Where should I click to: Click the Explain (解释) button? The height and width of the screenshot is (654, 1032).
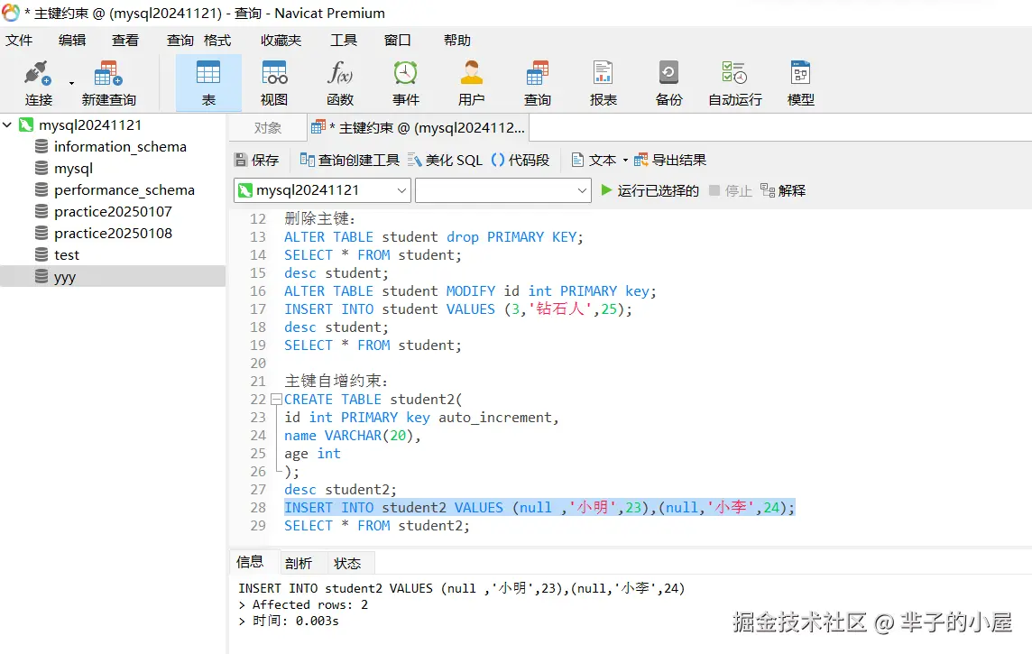pyautogui.click(x=782, y=191)
